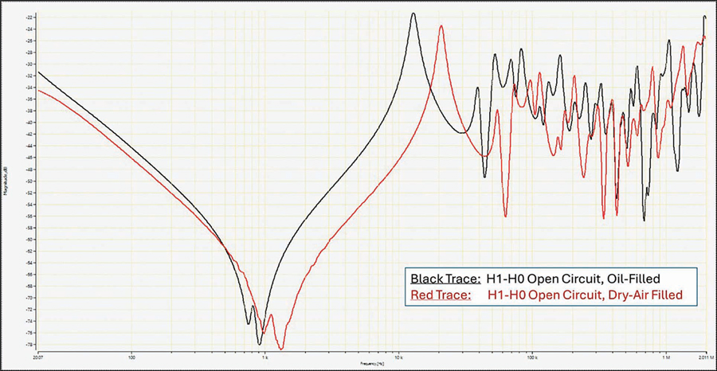Viewport: 717px width, 371px height.
Task: Click the black trace's left starting point
Action: pos(39,72)
